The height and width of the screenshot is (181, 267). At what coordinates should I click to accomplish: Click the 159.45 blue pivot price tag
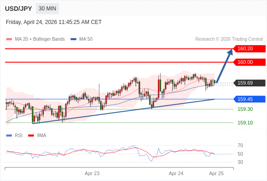click(249, 99)
